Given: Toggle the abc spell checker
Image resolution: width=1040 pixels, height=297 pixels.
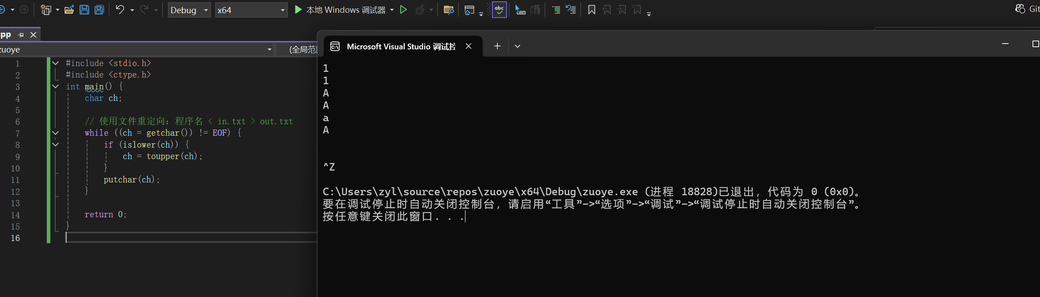Looking at the screenshot, I should point(499,10).
